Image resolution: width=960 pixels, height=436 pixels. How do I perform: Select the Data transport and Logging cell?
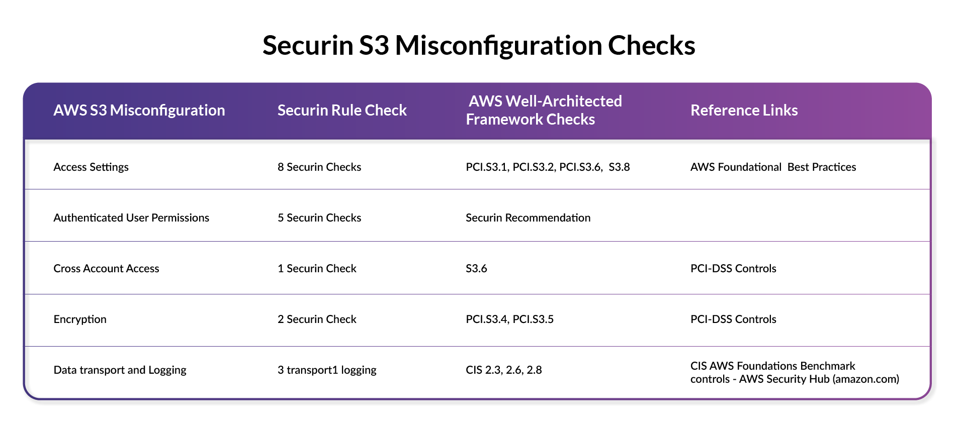click(x=120, y=370)
